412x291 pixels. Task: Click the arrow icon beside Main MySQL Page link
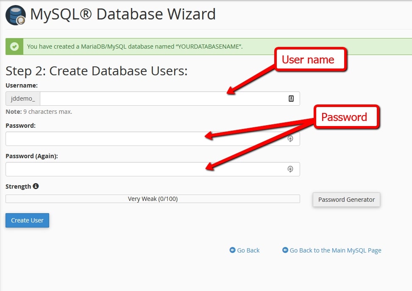coord(285,250)
